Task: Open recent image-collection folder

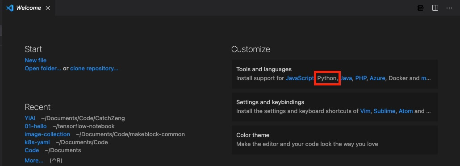Action: [x=47, y=134]
